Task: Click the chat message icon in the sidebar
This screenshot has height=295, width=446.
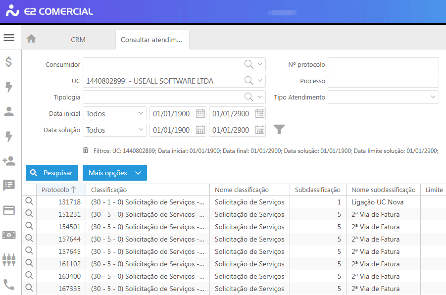Action: tap(9, 185)
